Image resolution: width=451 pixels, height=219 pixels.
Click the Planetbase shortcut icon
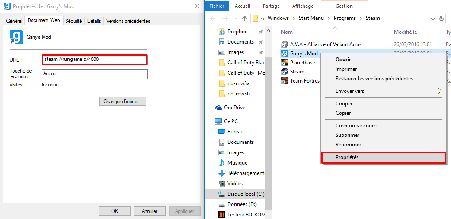pos(285,62)
